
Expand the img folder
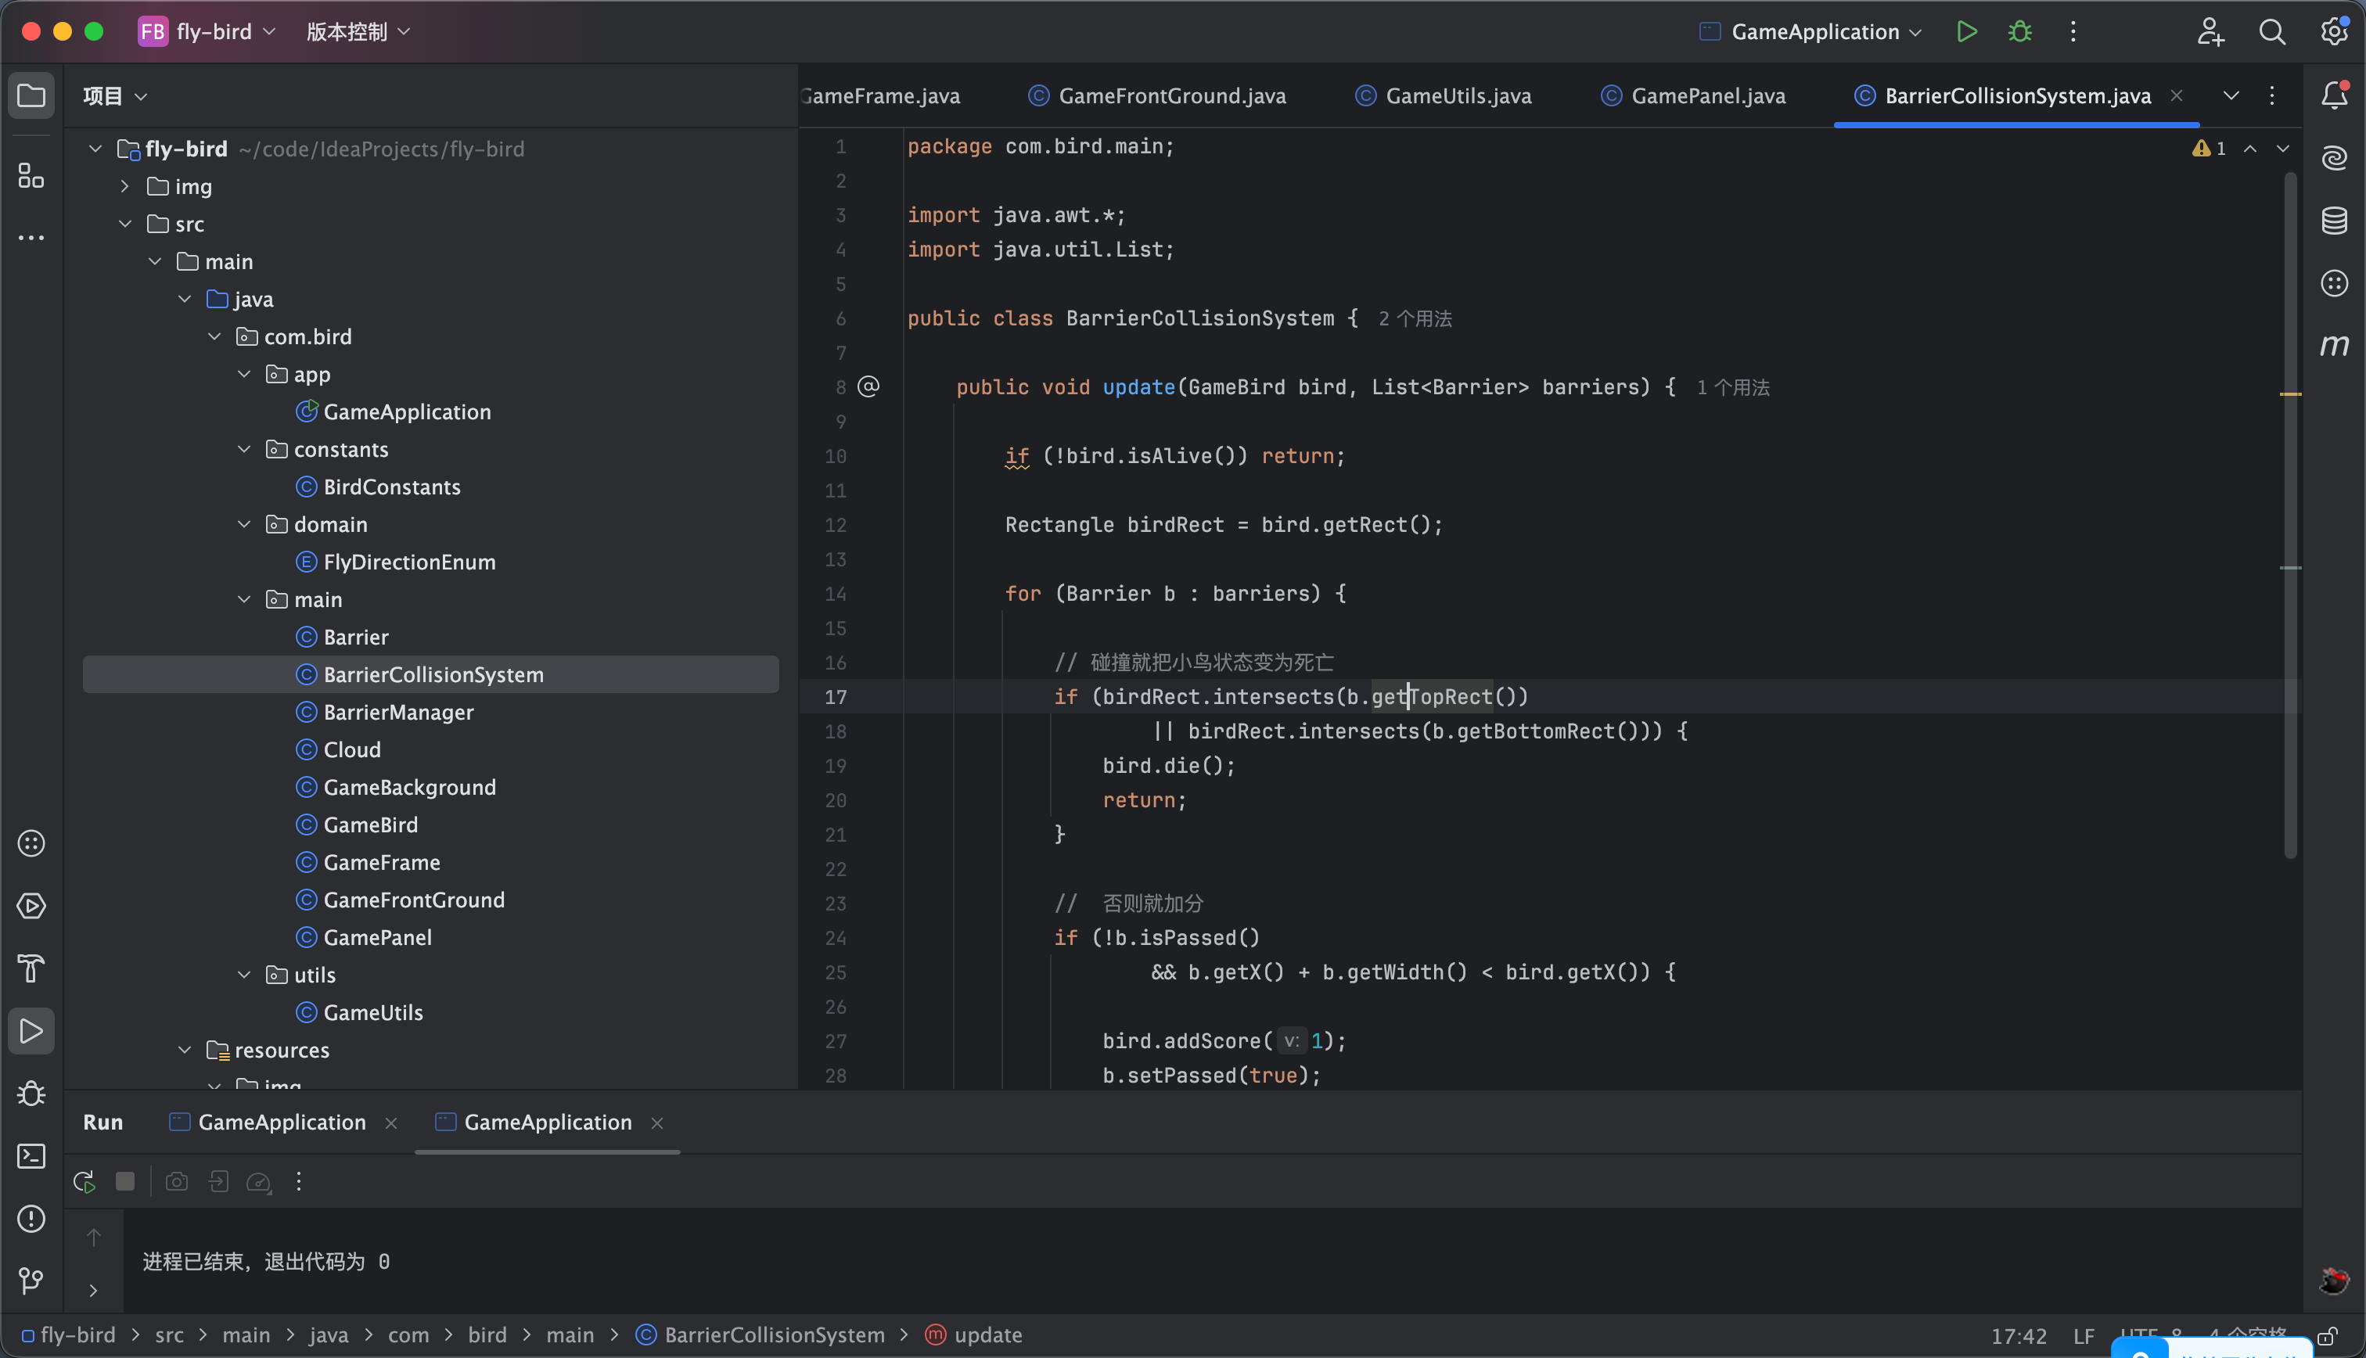pos(125,186)
